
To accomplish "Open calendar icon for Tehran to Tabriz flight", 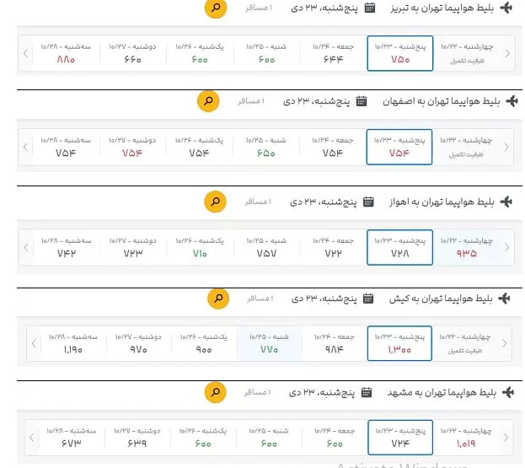I will point(370,8).
